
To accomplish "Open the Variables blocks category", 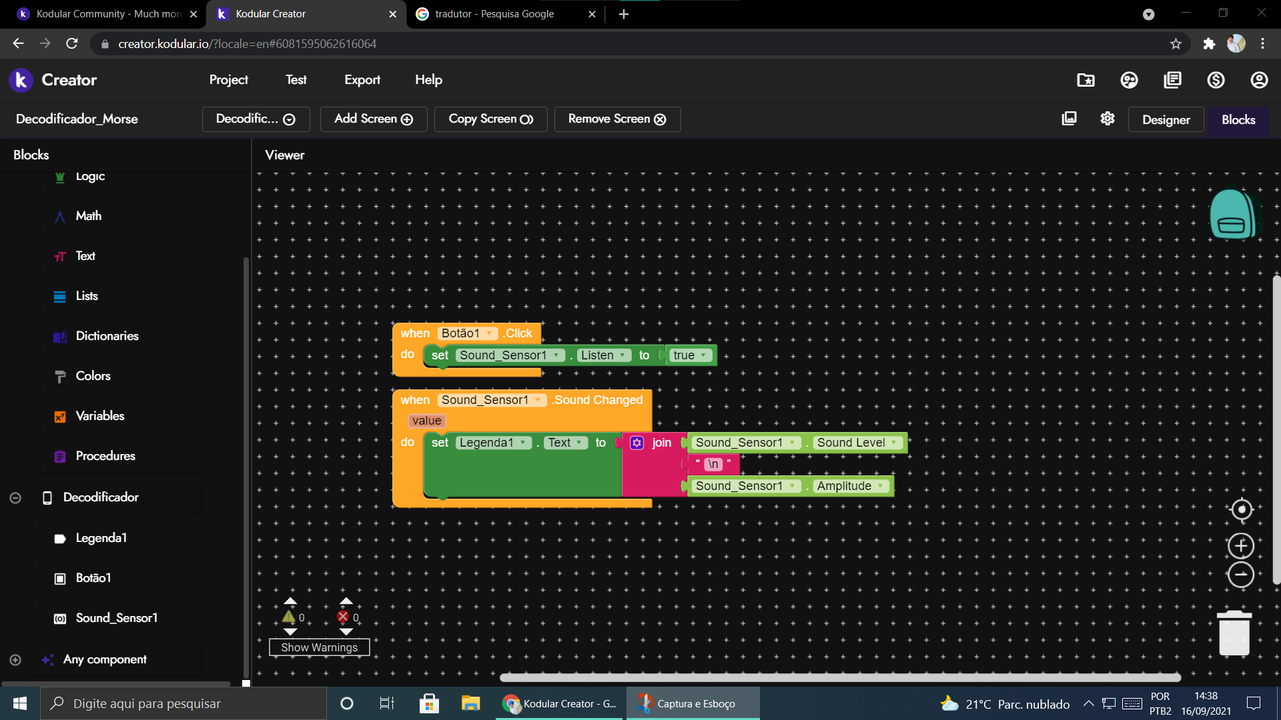I will point(127,416).
